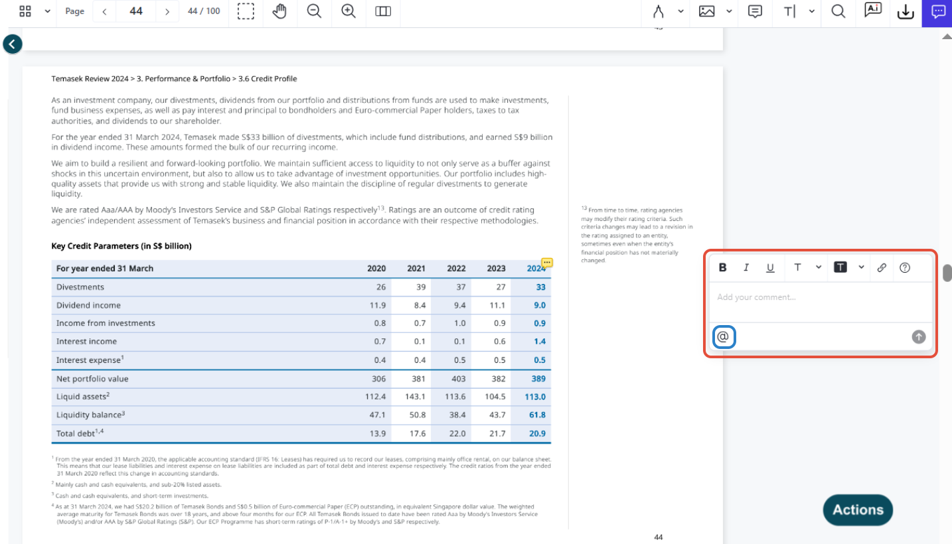Viewport: 952px width, 544px height.
Task: Send the comment with arrow button
Action: click(919, 337)
